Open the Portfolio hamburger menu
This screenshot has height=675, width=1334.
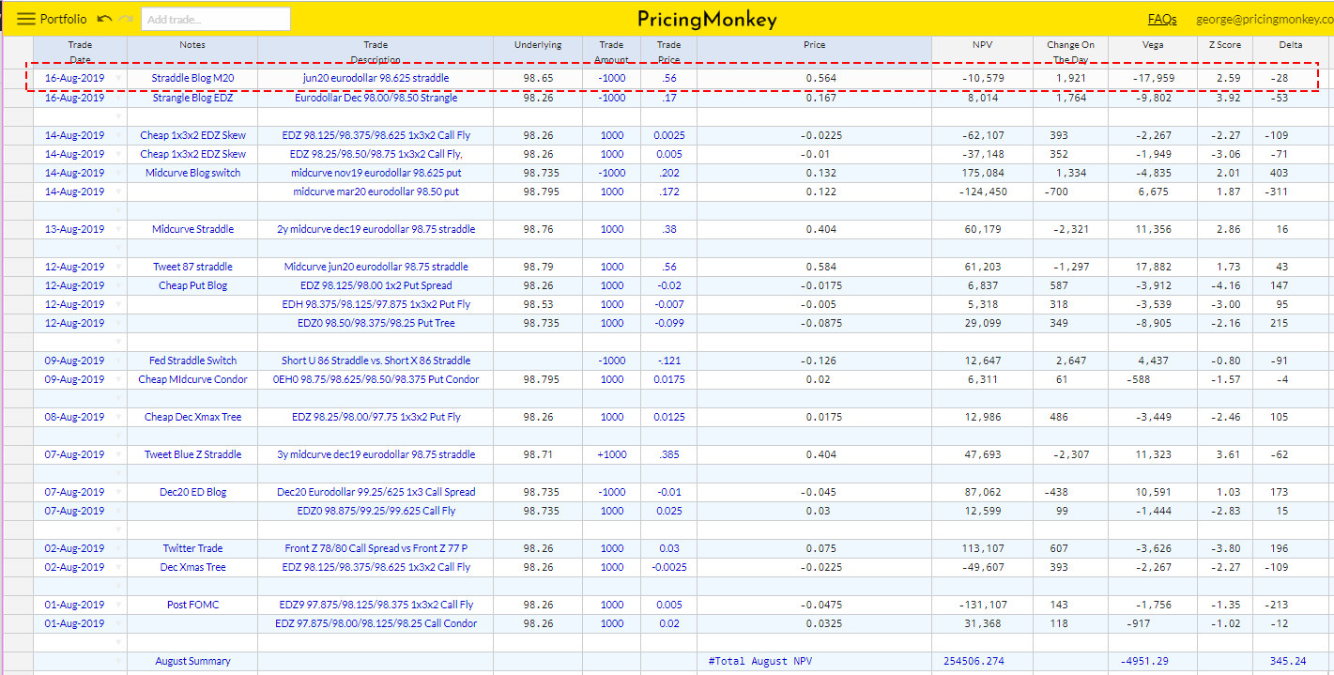[26, 19]
